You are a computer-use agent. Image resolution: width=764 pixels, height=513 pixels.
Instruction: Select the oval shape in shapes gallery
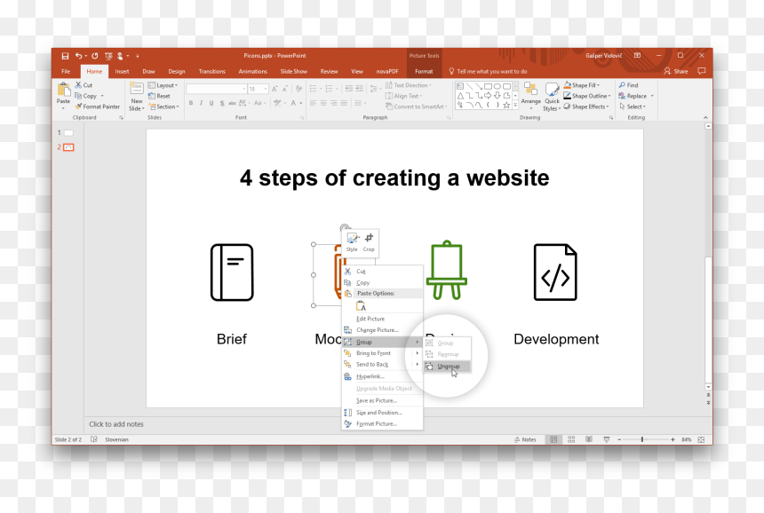[497, 86]
